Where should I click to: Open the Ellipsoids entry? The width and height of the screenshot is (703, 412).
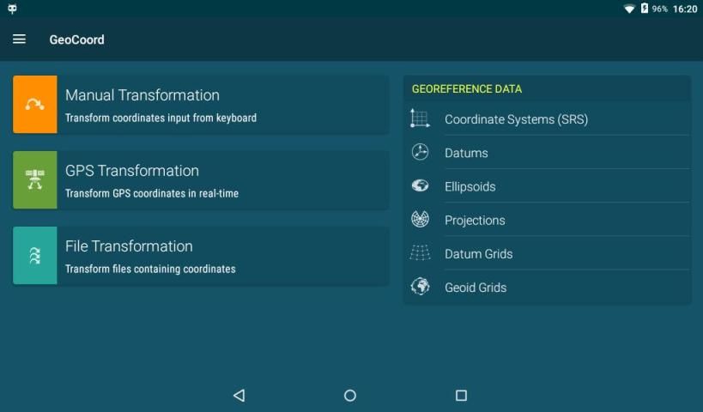point(470,186)
